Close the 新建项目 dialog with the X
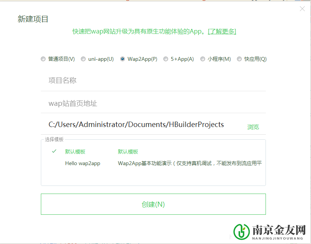Image resolution: width=311 pixels, height=244 pixels. point(302,9)
